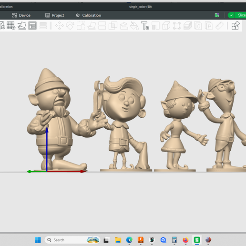246x246 pixels.
Task: Select the Measure ruler tool
Action: tap(219, 26)
